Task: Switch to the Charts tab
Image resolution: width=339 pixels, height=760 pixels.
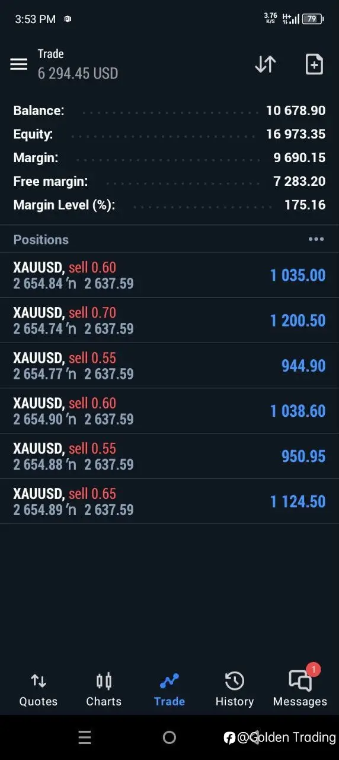Action: tap(104, 690)
